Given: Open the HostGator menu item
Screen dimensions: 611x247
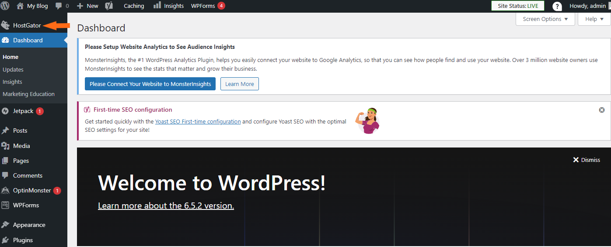Looking at the screenshot, I should [27, 25].
